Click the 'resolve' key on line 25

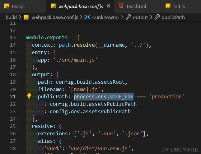[42, 126]
